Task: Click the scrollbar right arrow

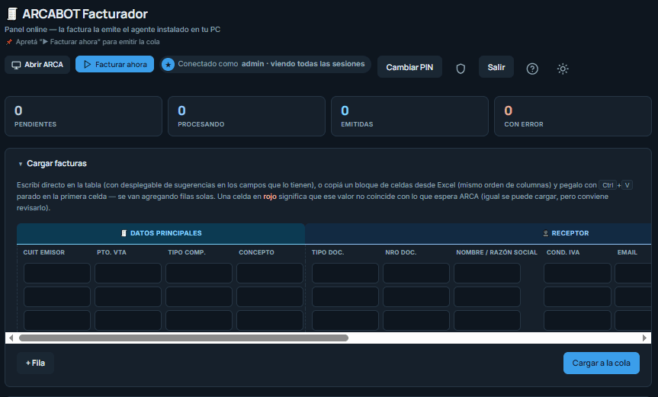Action: coord(644,338)
